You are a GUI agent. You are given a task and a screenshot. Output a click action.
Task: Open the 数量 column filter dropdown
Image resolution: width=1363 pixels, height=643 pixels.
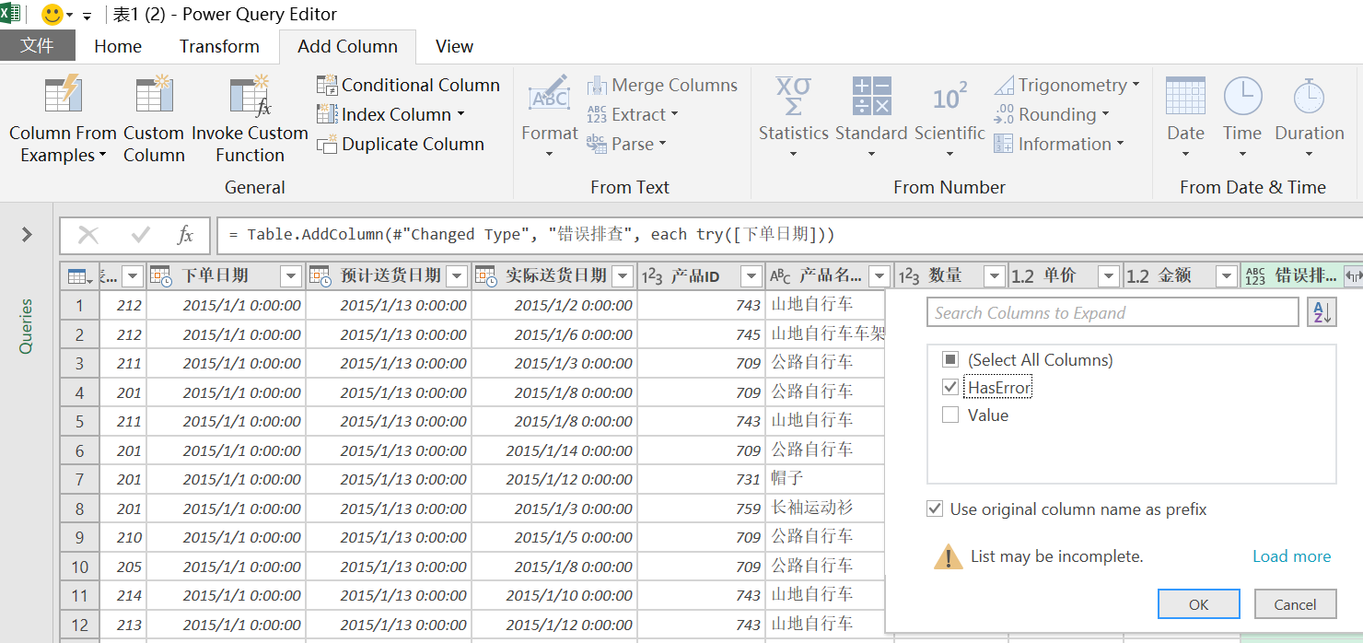[x=995, y=275]
